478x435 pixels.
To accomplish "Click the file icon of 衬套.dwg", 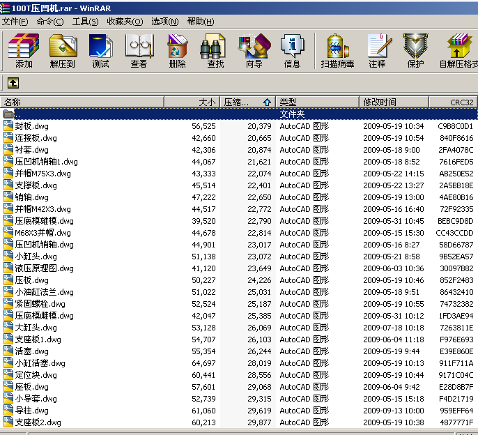I will pyautogui.click(x=8, y=150).
